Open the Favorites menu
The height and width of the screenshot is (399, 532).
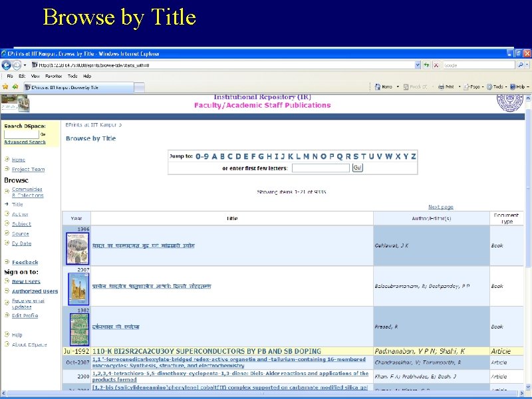coord(54,76)
